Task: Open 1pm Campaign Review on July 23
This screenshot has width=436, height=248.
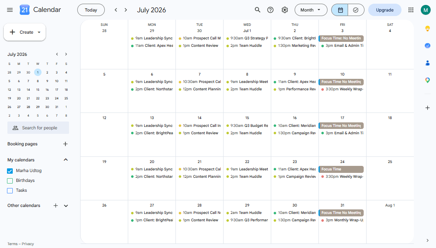Action: coord(295,176)
